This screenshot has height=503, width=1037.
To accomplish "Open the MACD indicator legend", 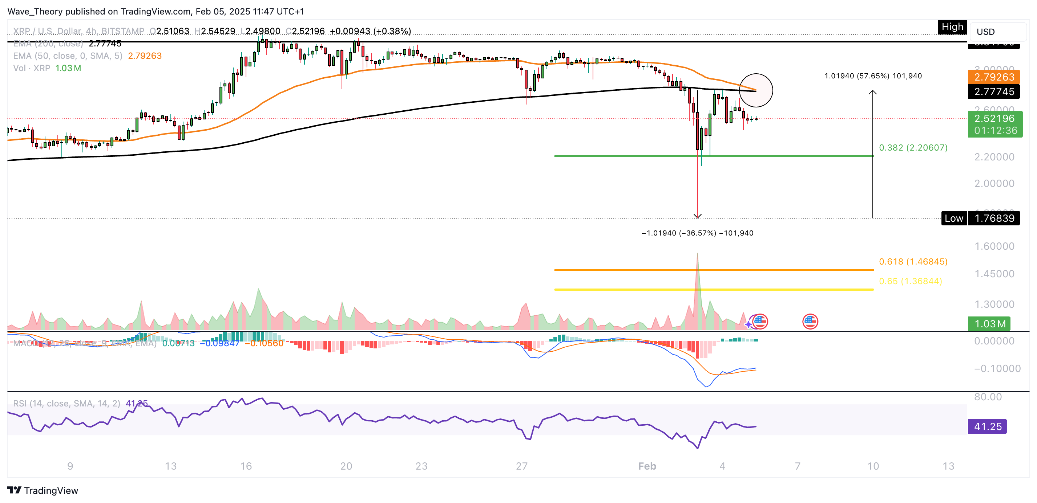I will (x=85, y=343).
